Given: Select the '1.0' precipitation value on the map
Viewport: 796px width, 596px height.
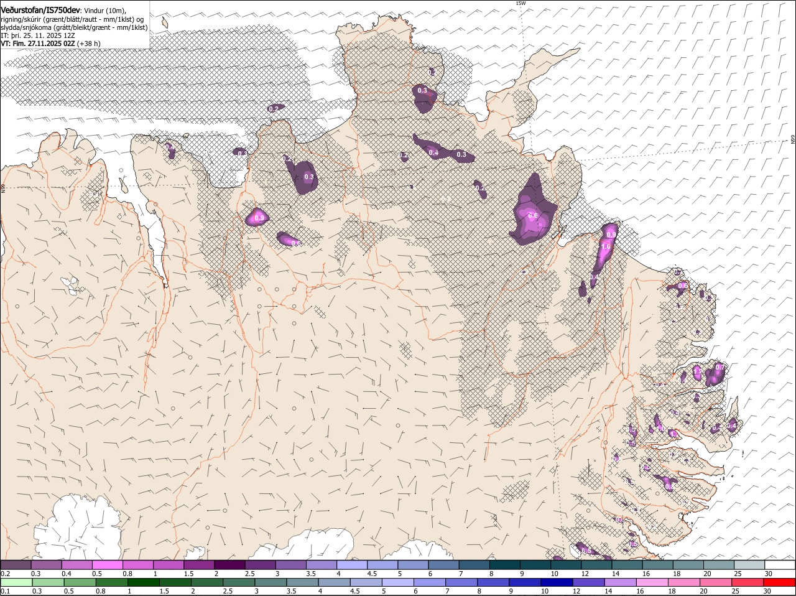Looking at the screenshot, I should click(606, 247).
